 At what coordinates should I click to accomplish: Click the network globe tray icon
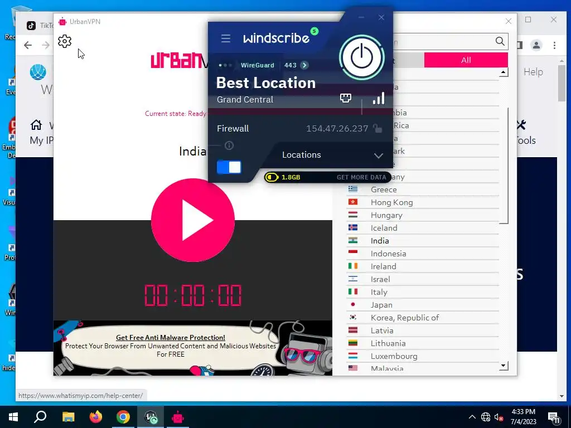pyautogui.click(x=486, y=417)
